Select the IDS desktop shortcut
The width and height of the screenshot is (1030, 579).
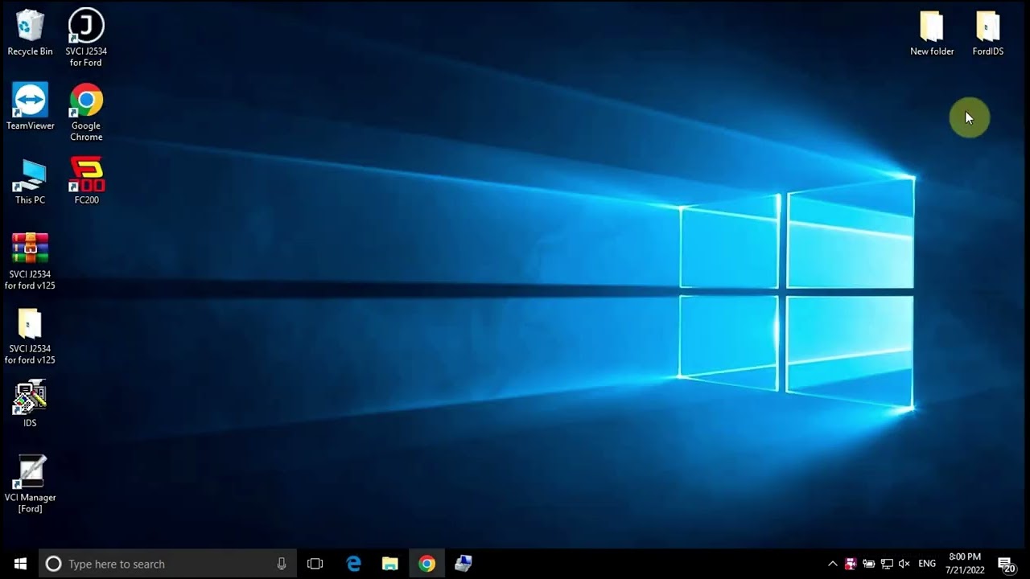30,404
